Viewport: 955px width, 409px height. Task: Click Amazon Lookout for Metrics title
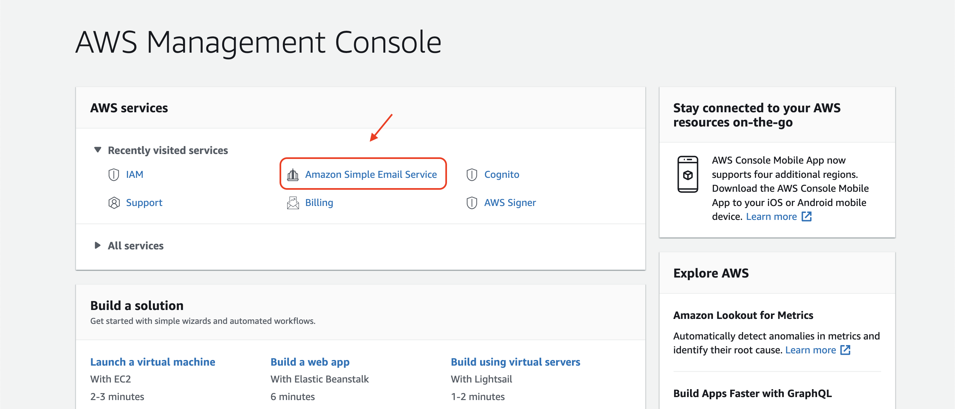coord(743,315)
